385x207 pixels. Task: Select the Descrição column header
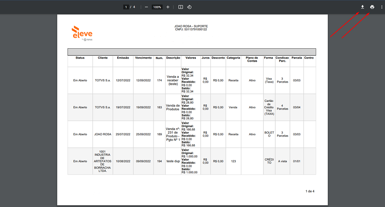(x=173, y=58)
